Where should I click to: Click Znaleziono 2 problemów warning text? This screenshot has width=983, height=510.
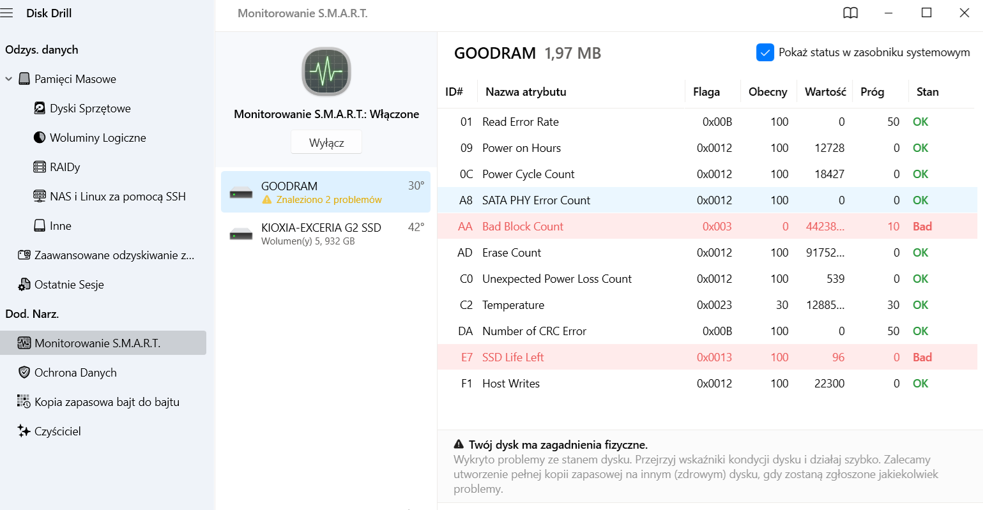tap(329, 200)
